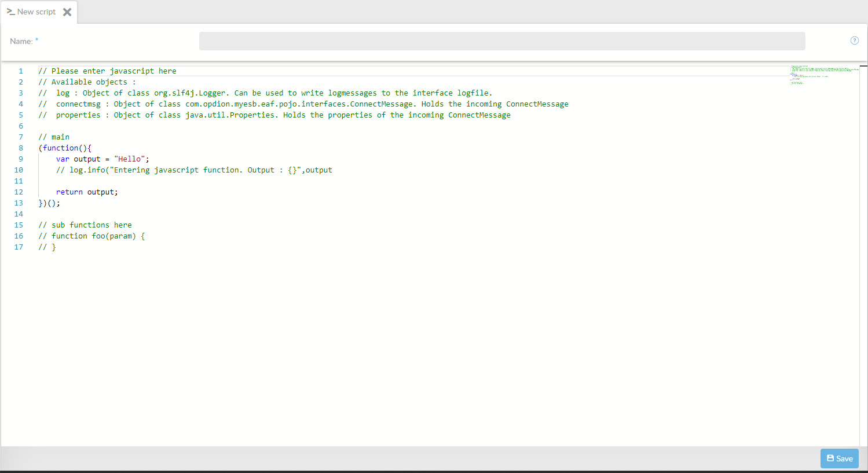Close the New script tab
Viewport: 868px width, 473px height.
click(67, 12)
